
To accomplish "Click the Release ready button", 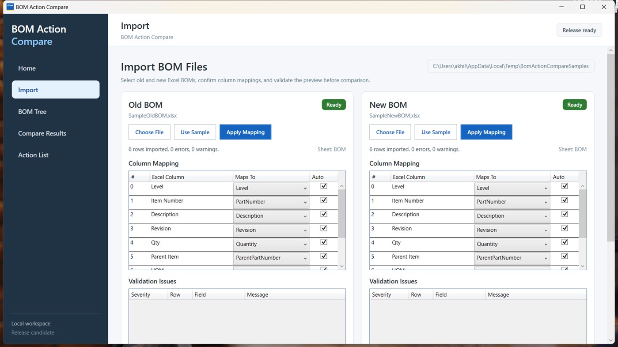I will 579,30.
